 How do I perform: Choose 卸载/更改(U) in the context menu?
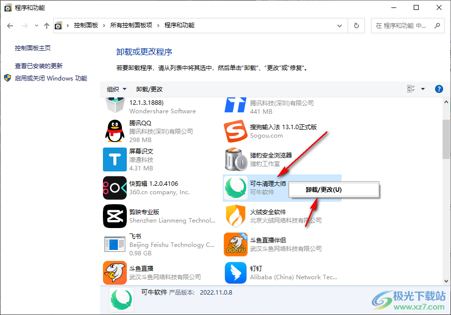point(323,190)
